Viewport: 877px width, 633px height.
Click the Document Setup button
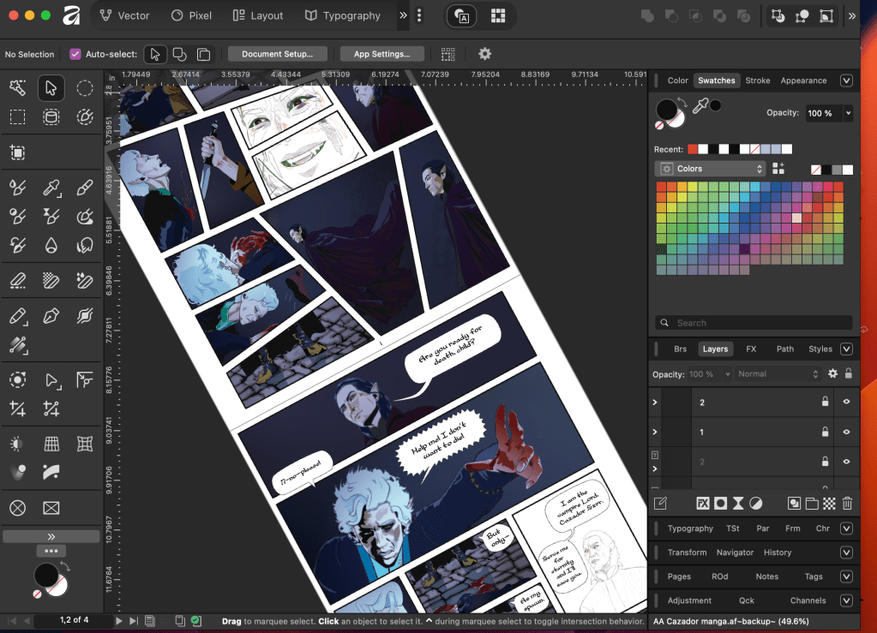(x=277, y=54)
